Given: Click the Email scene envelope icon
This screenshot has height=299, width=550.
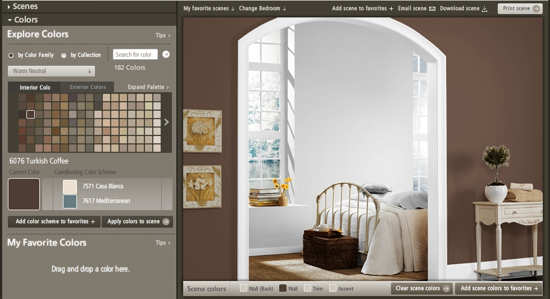Looking at the screenshot, I should click(x=432, y=9).
